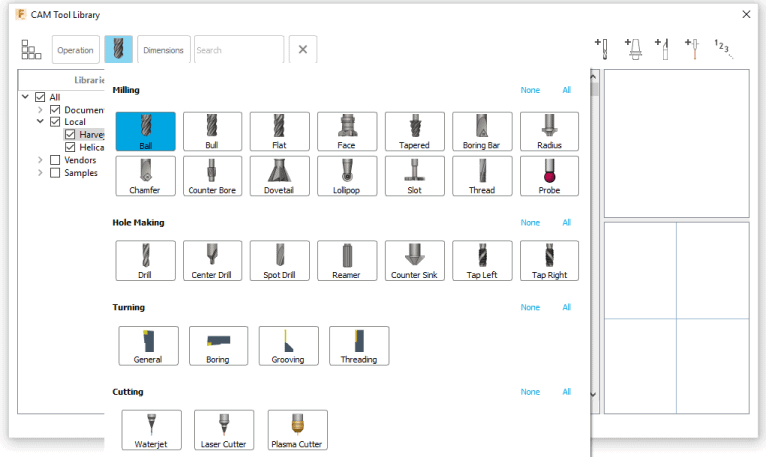The width and height of the screenshot is (766, 457).
Task: Select the Ball mill tool type
Action: pos(146,131)
